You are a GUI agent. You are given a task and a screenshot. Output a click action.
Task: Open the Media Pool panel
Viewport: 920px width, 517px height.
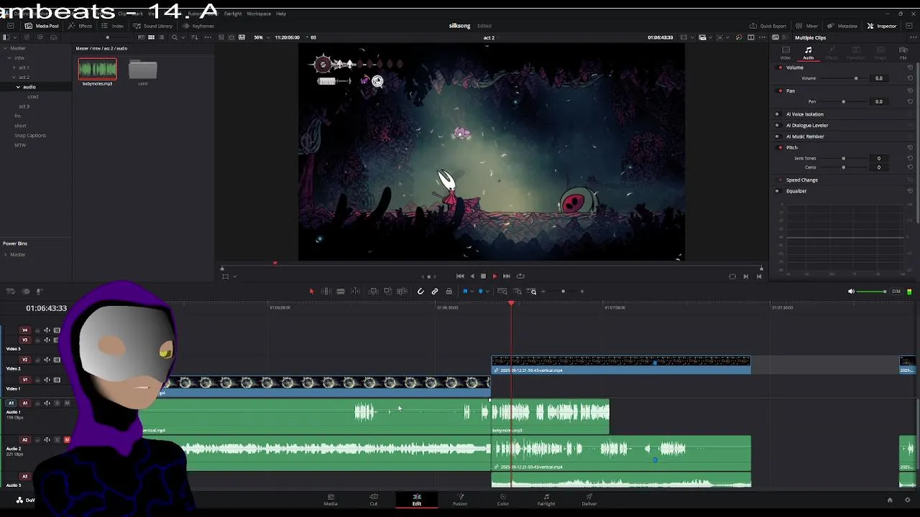click(42, 26)
